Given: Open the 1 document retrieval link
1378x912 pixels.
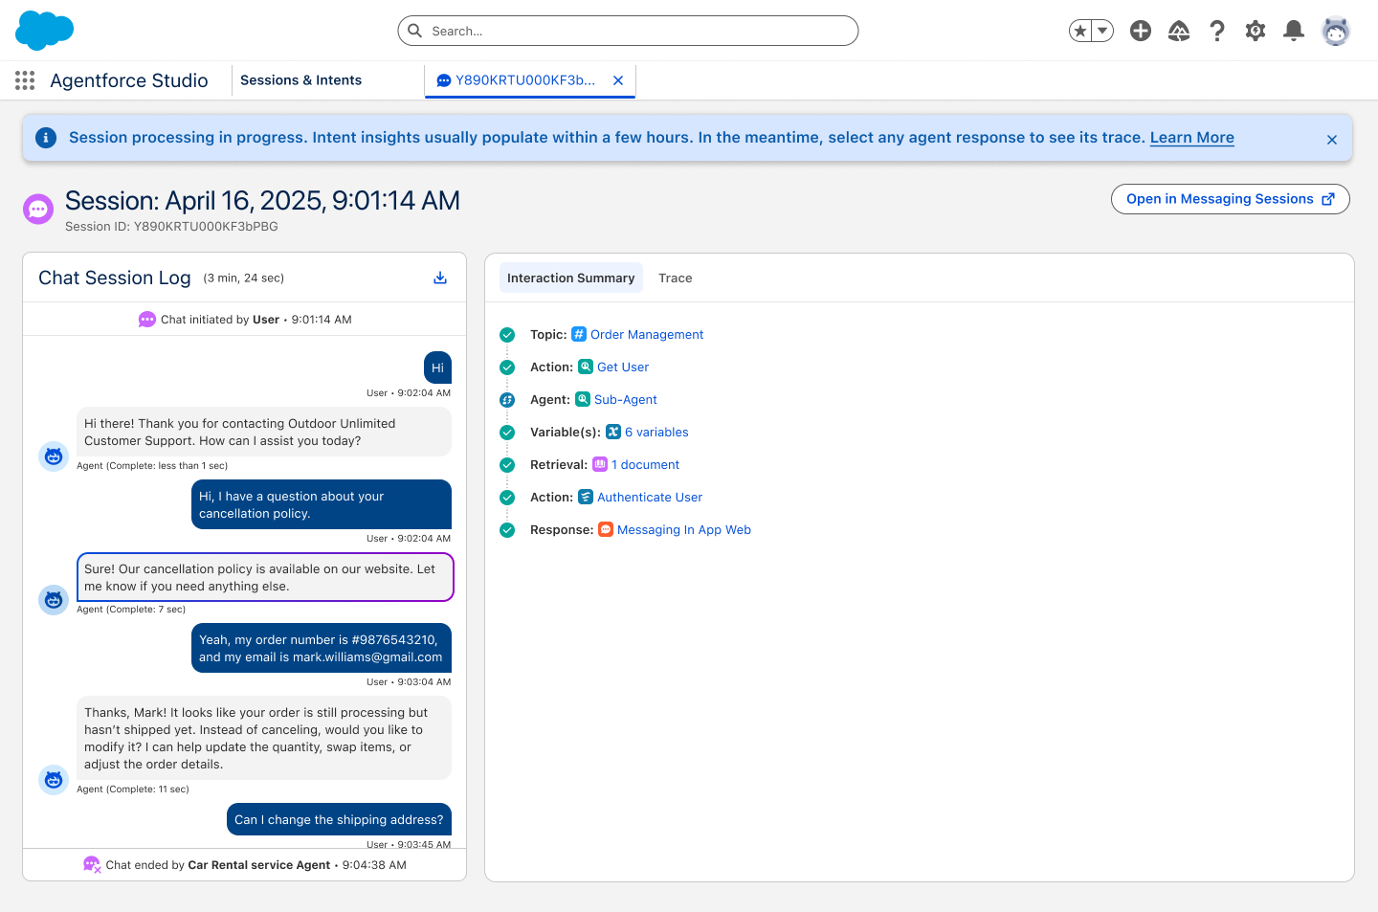Looking at the screenshot, I should 646,465.
